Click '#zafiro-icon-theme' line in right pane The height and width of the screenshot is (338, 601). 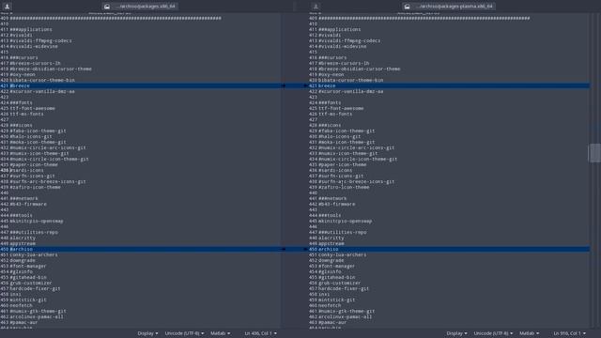point(344,188)
